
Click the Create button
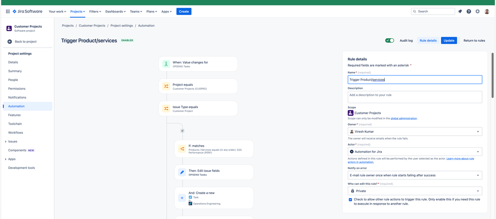click(x=184, y=11)
